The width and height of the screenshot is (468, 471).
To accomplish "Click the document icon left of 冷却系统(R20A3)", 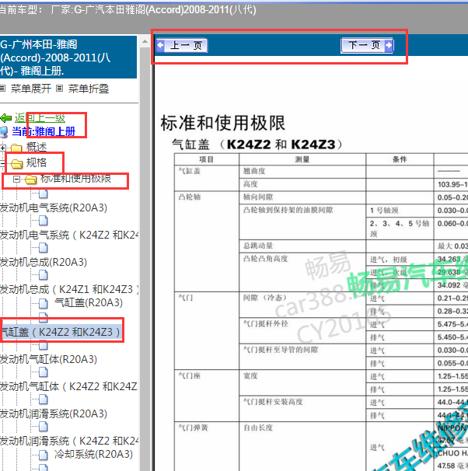I will (44, 455).
